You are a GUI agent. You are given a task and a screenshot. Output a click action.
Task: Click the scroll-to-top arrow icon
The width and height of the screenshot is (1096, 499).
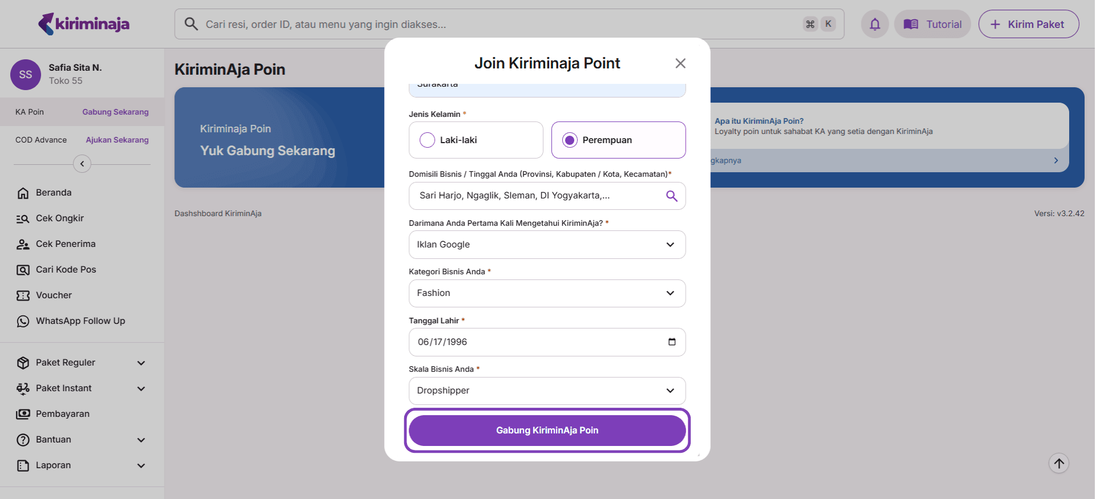click(1058, 463)
